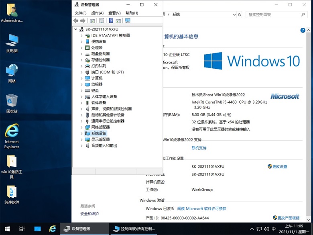
Task: Expand the 处理器 device category
Action: (81, 48)
